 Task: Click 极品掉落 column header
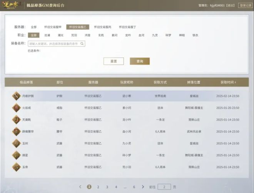pos(26,82)
